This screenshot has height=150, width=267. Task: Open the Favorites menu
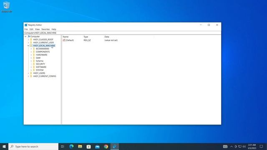45,29
